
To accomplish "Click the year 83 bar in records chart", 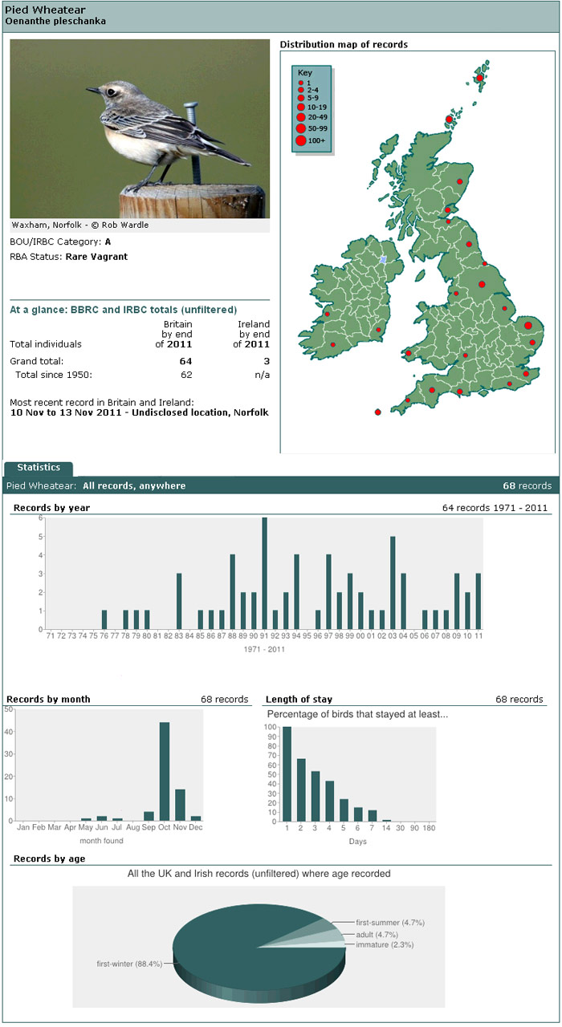I will point(179,601).
